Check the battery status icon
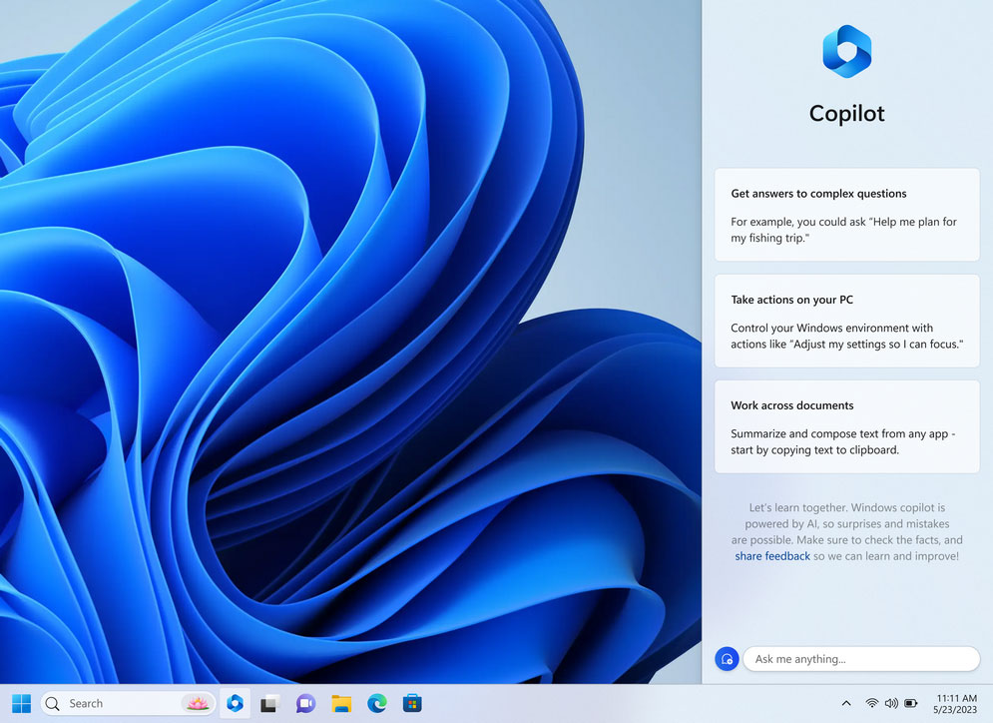Image resolution: width=993 pixels, height=723 pixels. tap(911, 703)
